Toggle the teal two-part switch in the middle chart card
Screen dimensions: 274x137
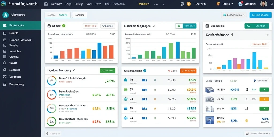pyautogui.click(x=186, y=26)
